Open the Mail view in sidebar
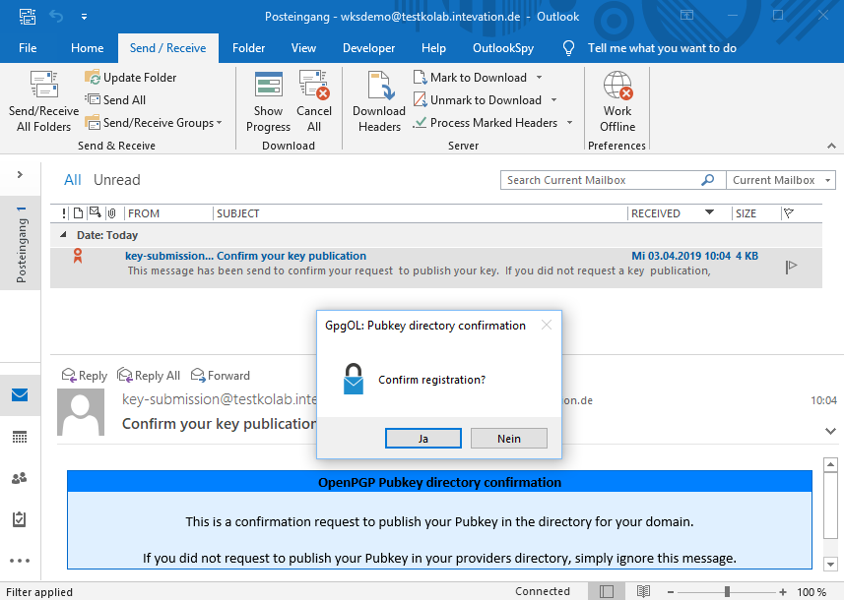 (x=20, y=395)
